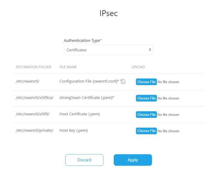Screen dimensions: 215x172
Task: Apply the IPsec settings
Action: [133, 160]
